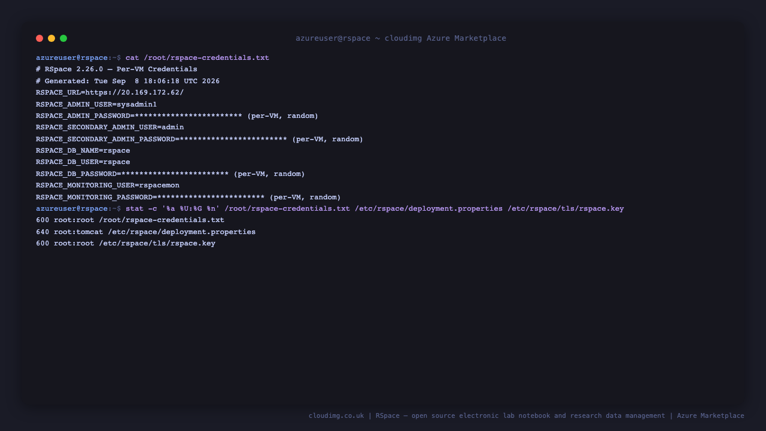Click the 'cat /root/rspace-credentials.txt' command

(x=197, y=58)
